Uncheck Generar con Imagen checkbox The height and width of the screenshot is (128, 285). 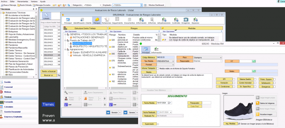coord(239,124)
